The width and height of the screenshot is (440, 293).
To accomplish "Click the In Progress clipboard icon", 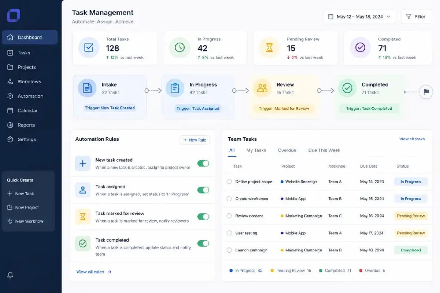I will [x=175, y=88].
